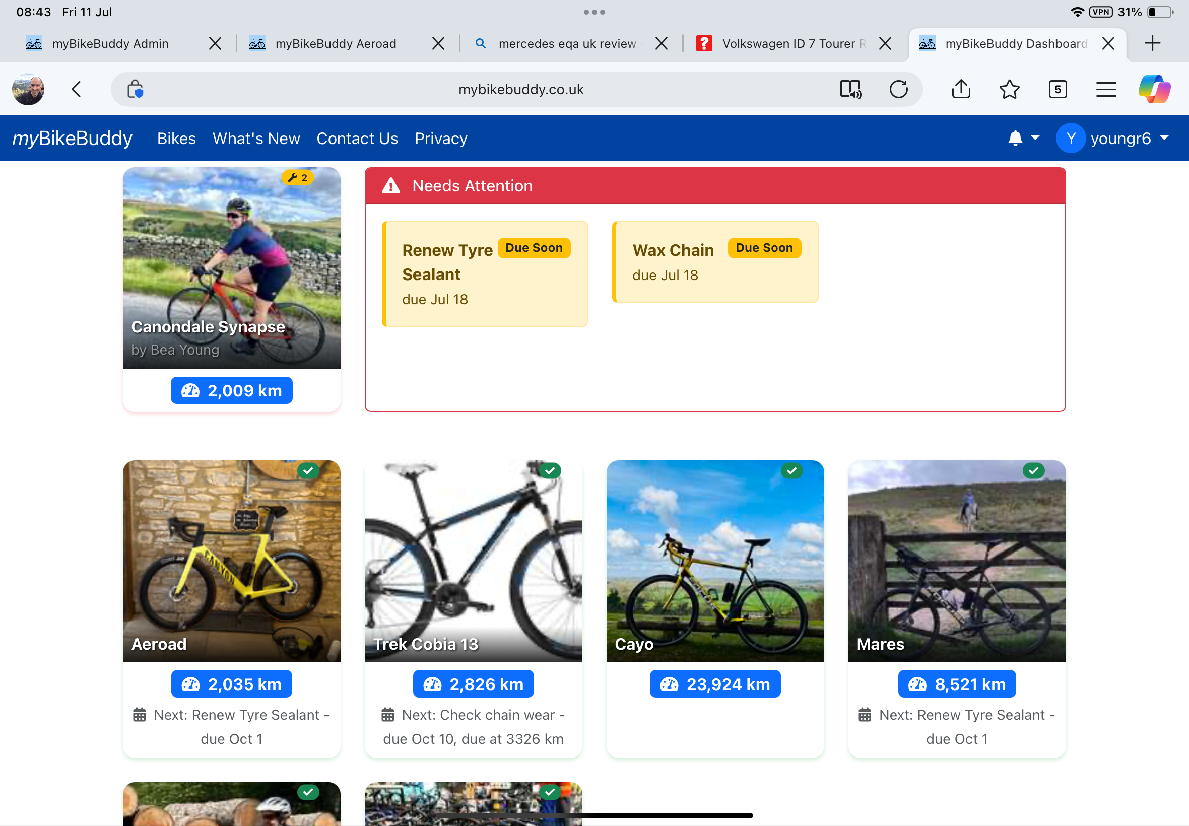Click the 23,924 km mileage badge
This screenshot has width=1189, height=826.
pos(715,683)
